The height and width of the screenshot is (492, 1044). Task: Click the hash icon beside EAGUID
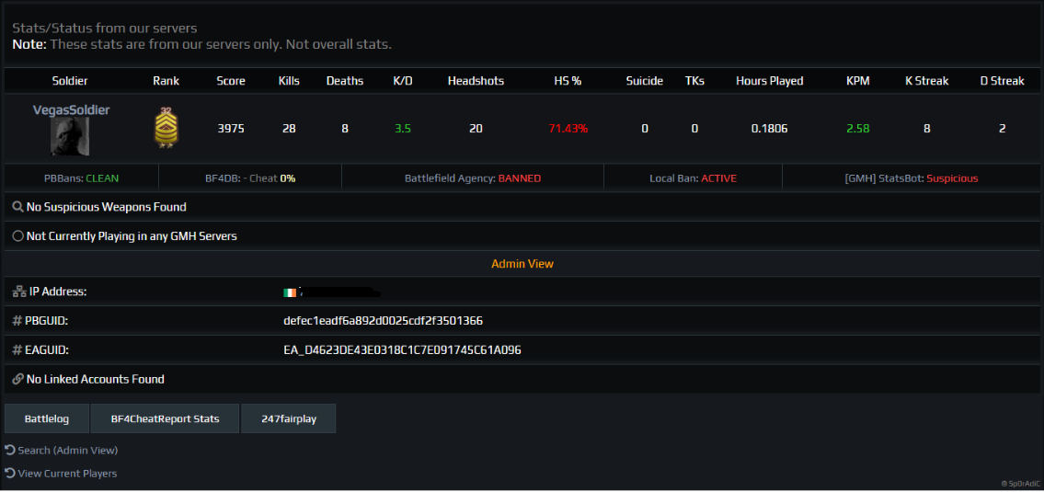[18, 349]
